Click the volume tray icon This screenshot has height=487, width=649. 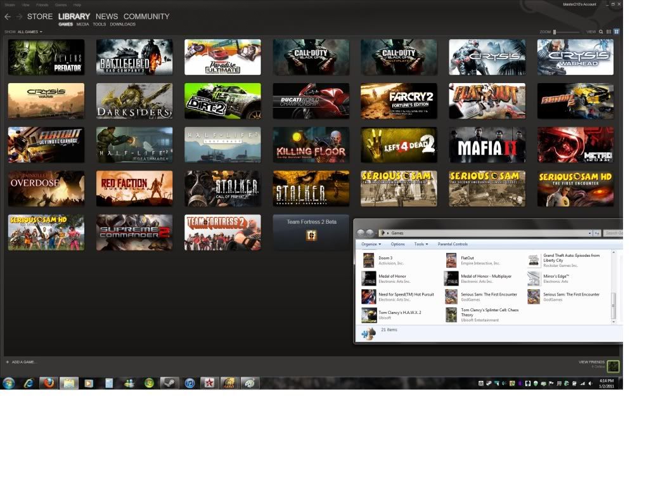pos(590,384)
